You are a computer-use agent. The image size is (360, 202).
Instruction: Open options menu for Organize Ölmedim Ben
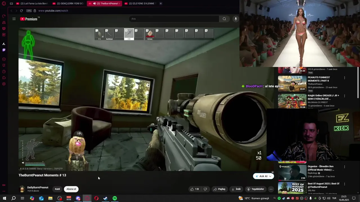point(345,167)
